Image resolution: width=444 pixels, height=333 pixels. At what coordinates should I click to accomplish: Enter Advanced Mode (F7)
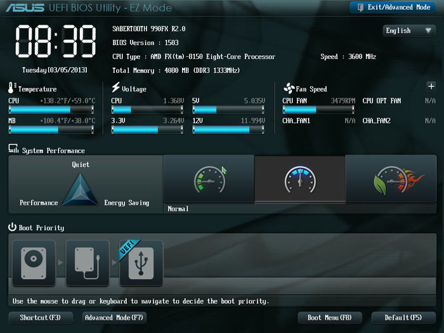pos(114,318)
